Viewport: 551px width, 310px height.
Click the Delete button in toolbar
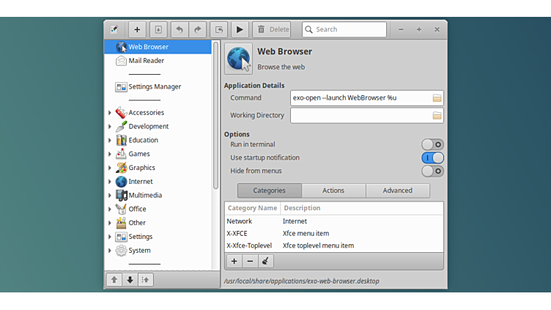[272, 30]
